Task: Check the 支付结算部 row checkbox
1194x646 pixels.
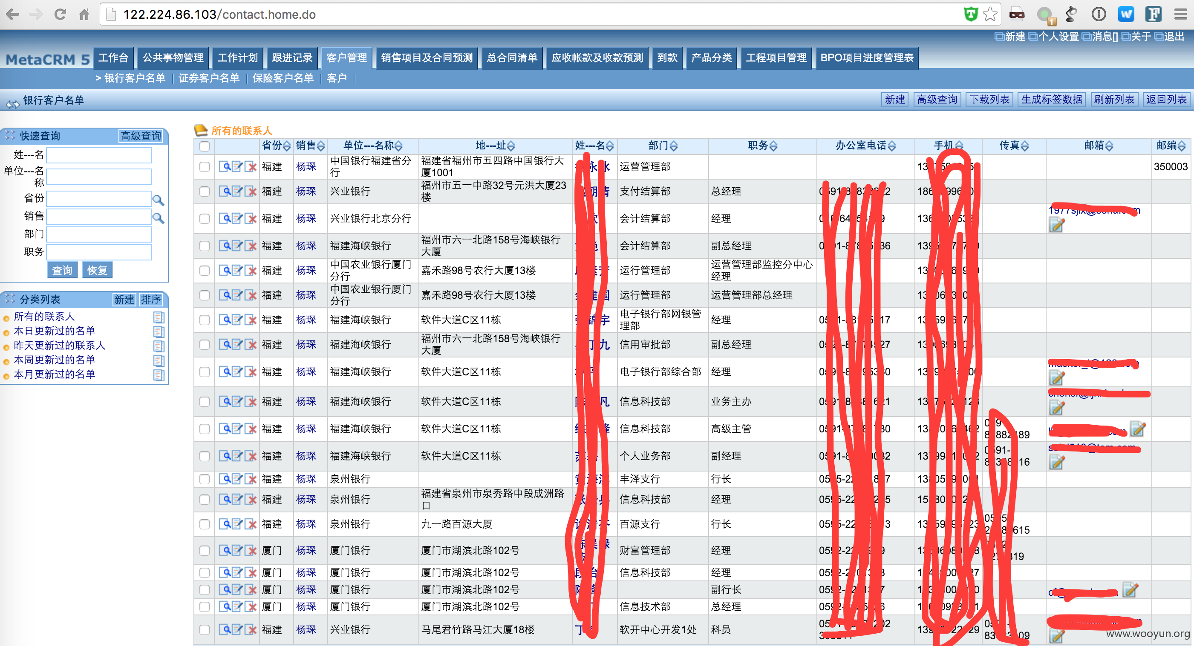Action: pos(204,191)
